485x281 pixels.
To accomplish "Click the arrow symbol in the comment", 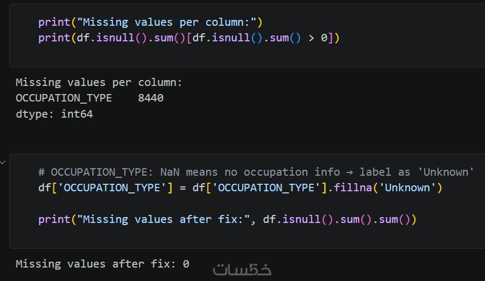I will coord(350,172).
